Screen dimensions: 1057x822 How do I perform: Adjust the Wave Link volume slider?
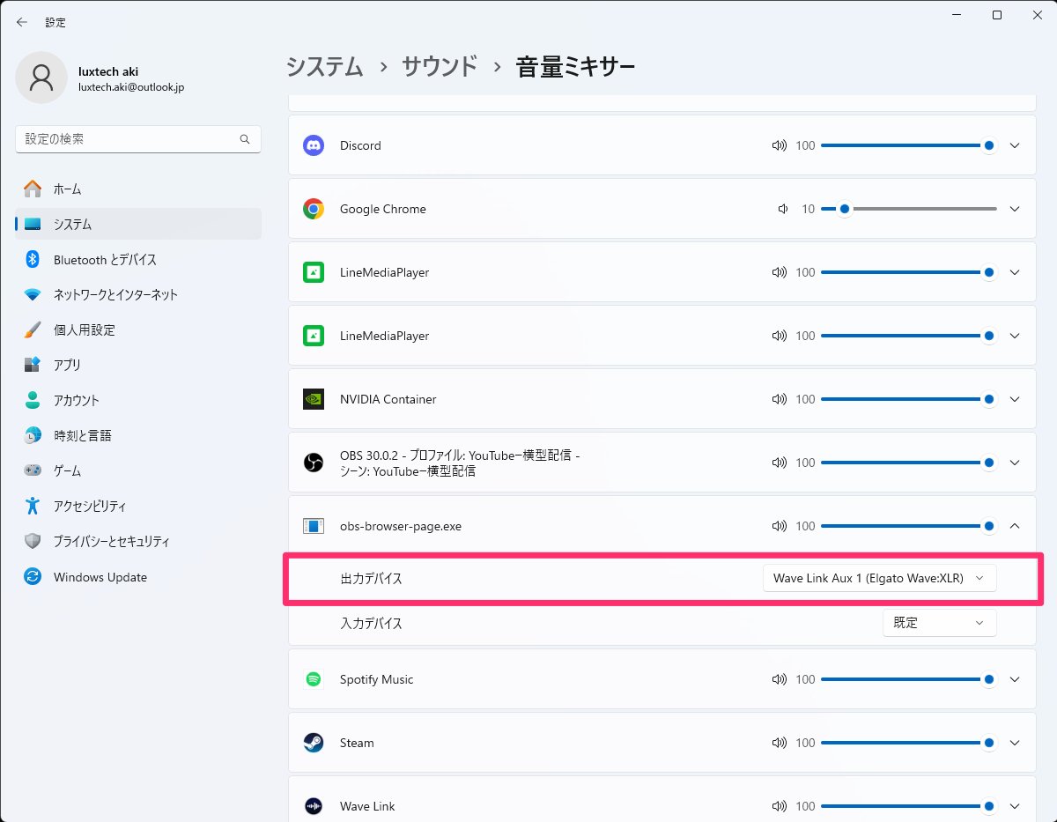click(x=909, y=806)
